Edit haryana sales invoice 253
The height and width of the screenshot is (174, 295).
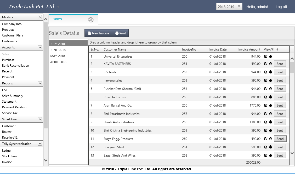coord(265,80)
